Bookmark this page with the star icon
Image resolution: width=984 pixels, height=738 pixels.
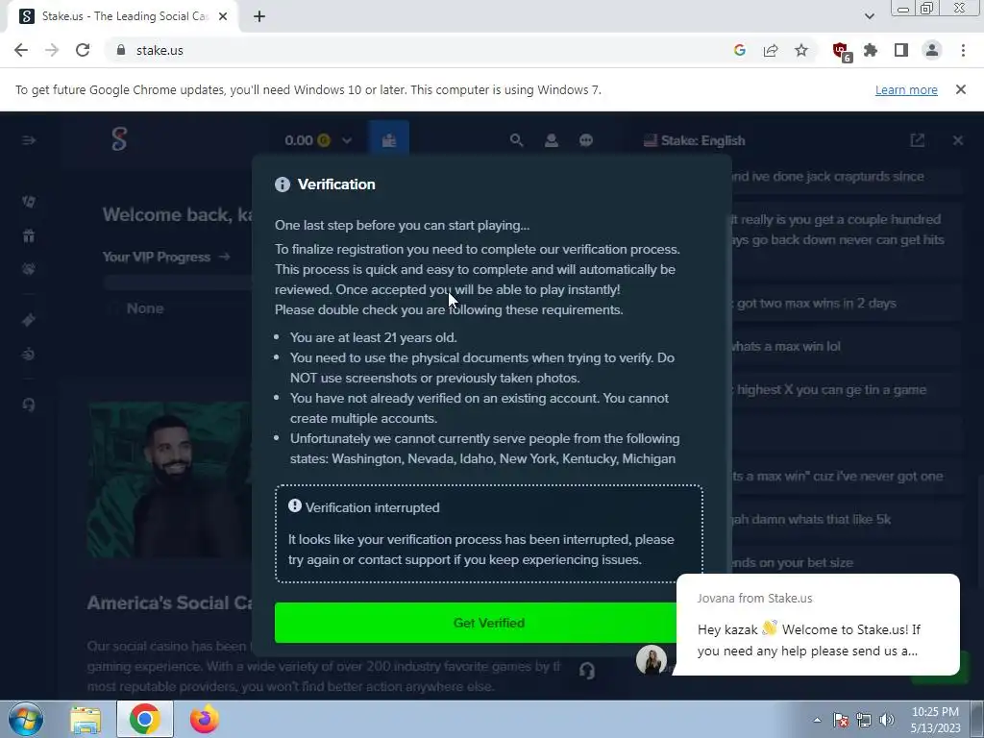tap(801, 50)
